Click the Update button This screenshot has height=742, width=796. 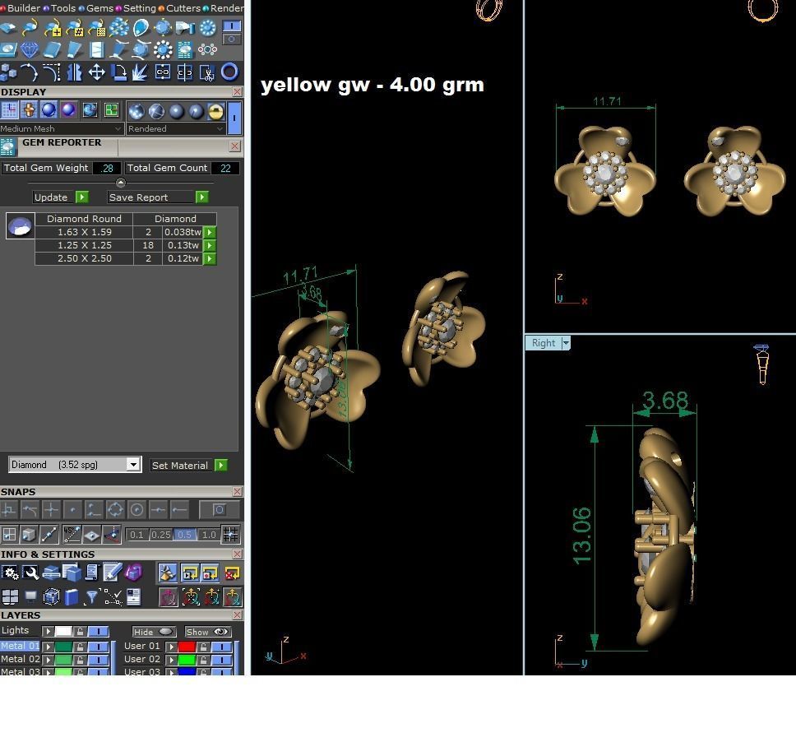point(60,197)
